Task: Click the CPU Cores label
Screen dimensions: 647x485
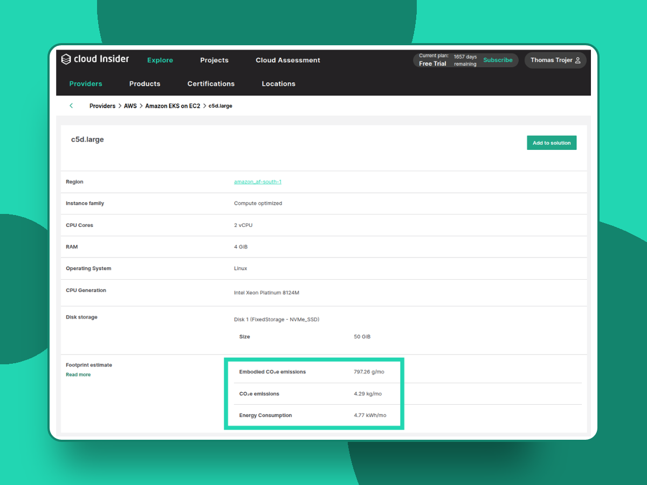Action: 79,225
